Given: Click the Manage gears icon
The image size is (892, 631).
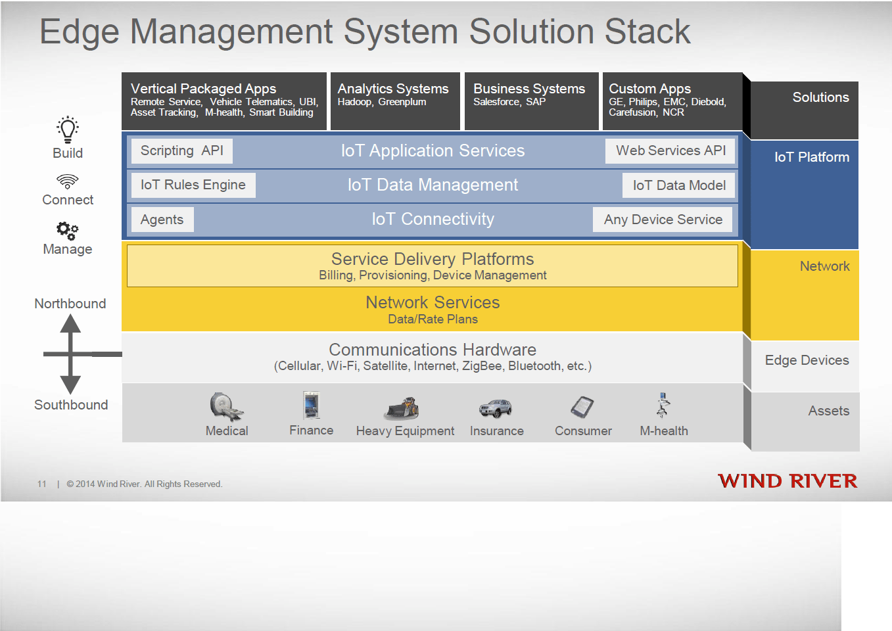Looking at the screenshot, I should tap(67, 231).
